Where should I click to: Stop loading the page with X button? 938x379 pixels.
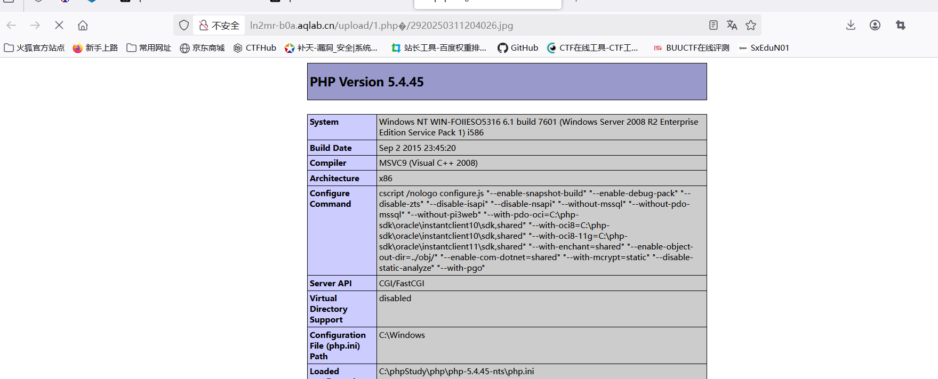click(59, 25)
